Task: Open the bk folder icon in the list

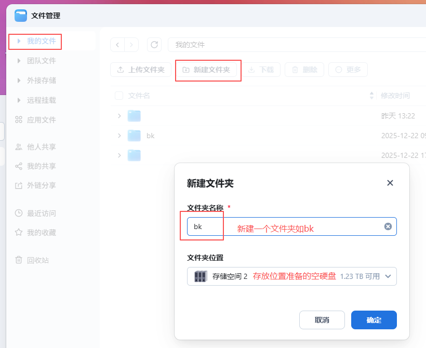Action: coord(135,136)
